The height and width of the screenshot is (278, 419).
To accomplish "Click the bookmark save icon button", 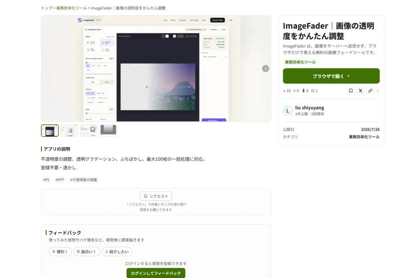I will [351, 91].
